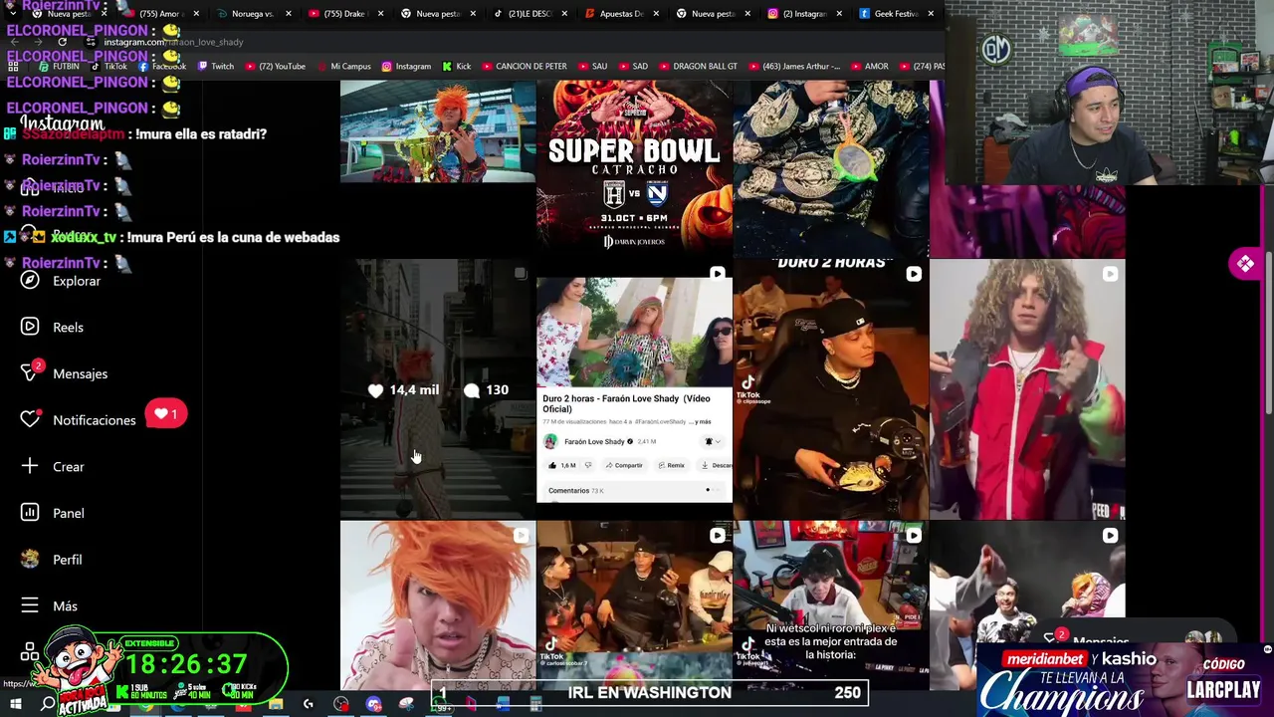Open the Panel dashboard icon

pyautogui.click(x=30, y=513)
